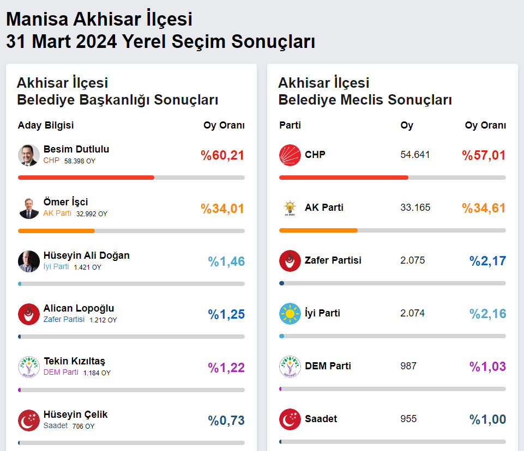Click Saadet logo in council results
The image size is (524, 451).
[290, 419]
